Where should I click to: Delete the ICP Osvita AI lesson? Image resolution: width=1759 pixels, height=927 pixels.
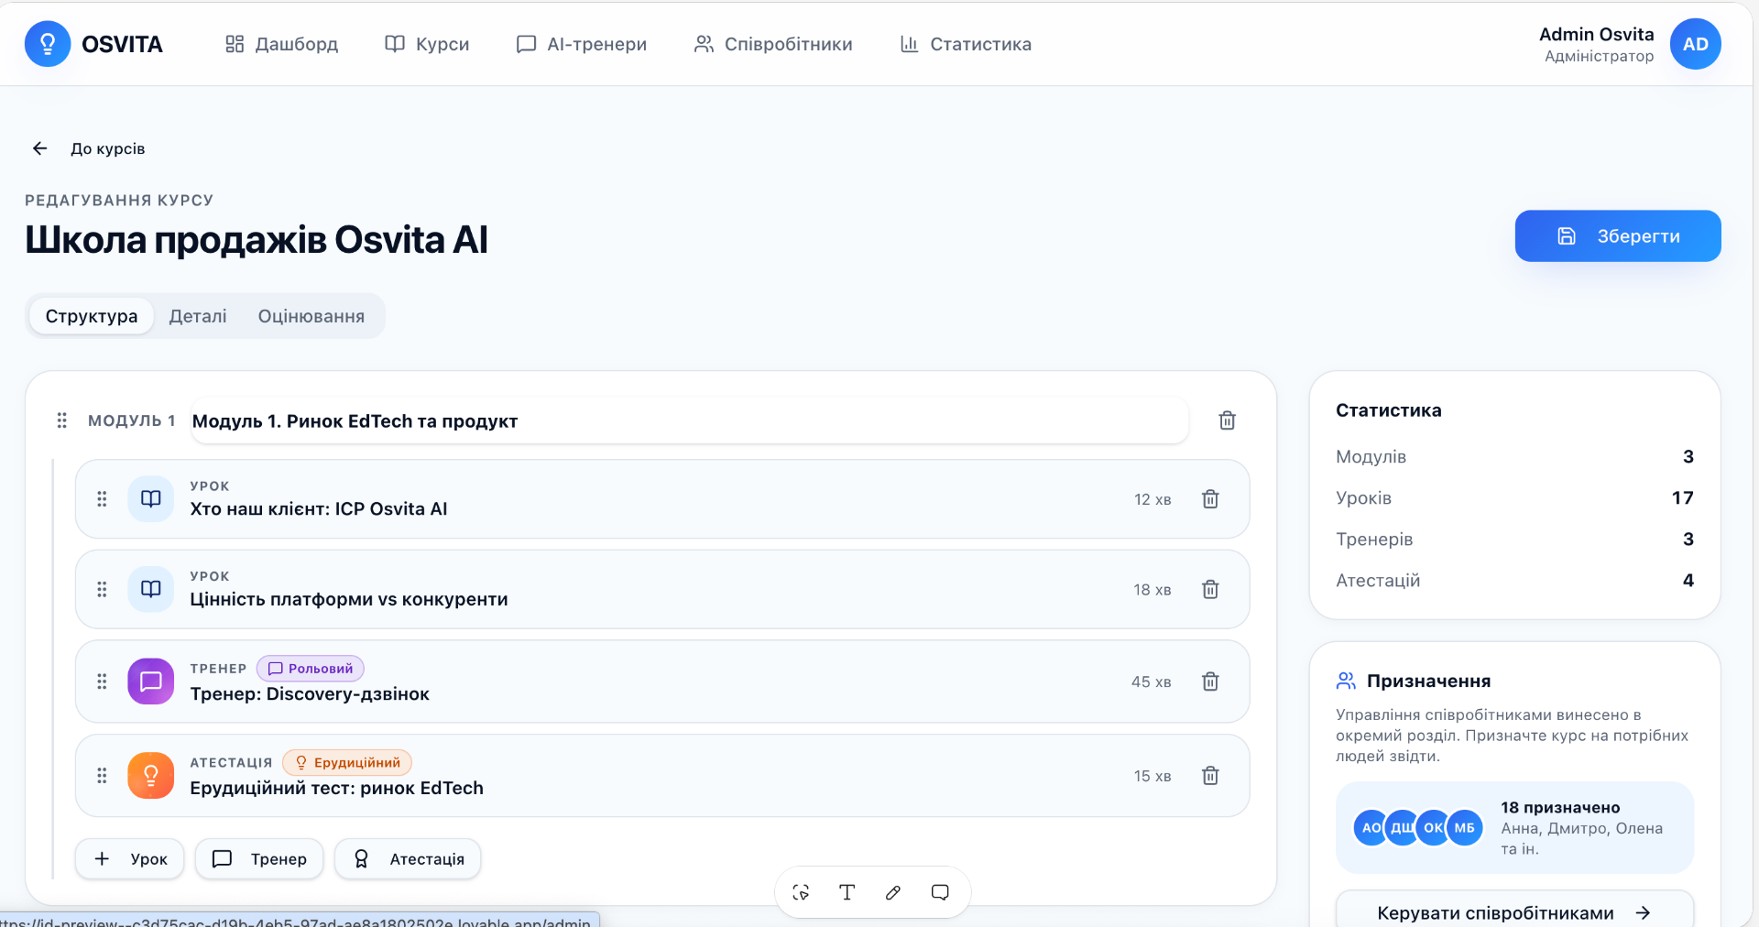click(x=1210, y=499)
